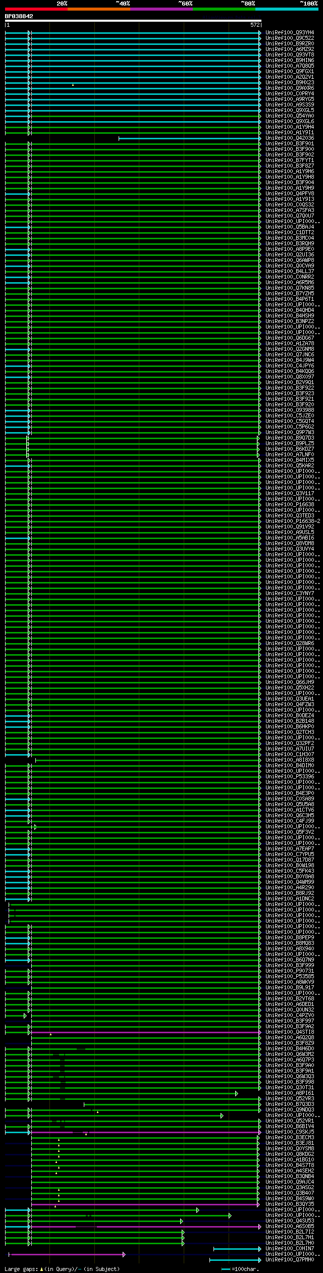Select label UniRef100_Q8X097
Viewport: 323px width, 1273px height.
[x=290, y=377]
